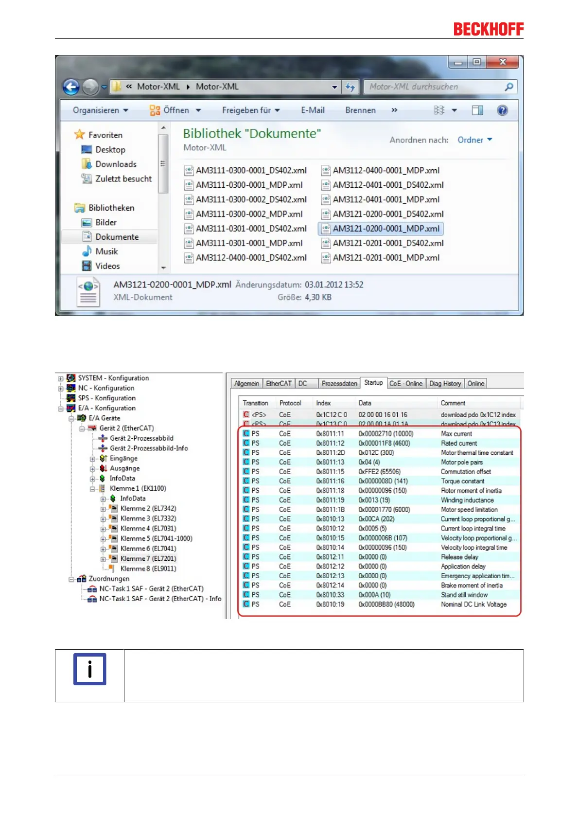Select Klemme 4 (EL7031) terminal

(x=148, y=529)
